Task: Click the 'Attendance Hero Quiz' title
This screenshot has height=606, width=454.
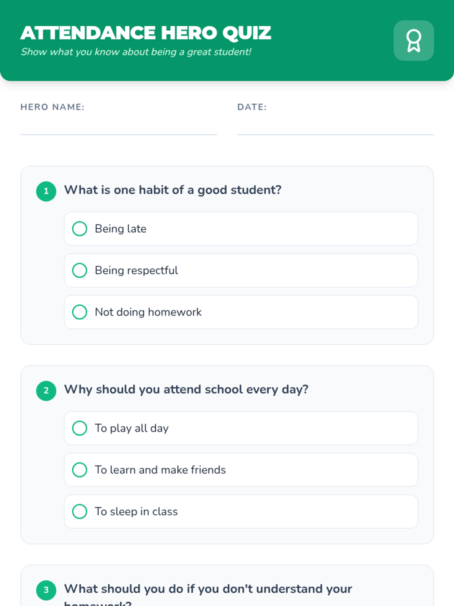Action: [x=146, y=33]
